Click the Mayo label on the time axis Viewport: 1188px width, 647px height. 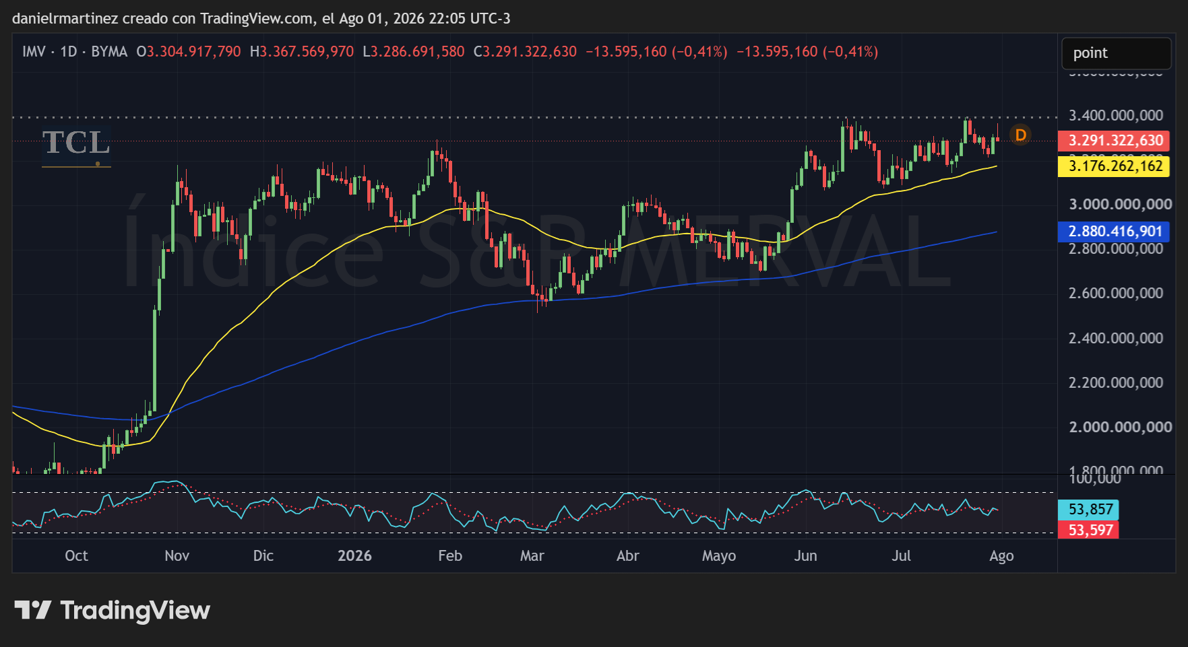[719, 556]
